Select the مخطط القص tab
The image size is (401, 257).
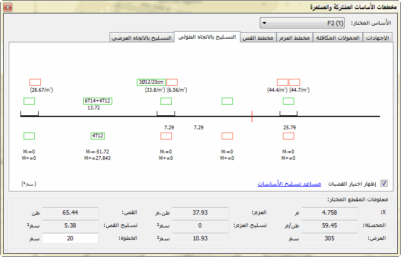tap(258, 38)
